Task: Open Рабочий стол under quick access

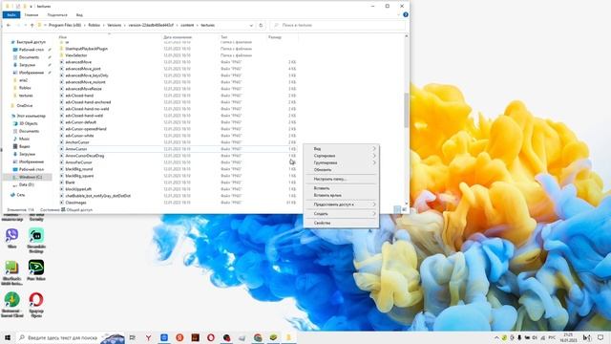Action: click(x=32, y=50)
